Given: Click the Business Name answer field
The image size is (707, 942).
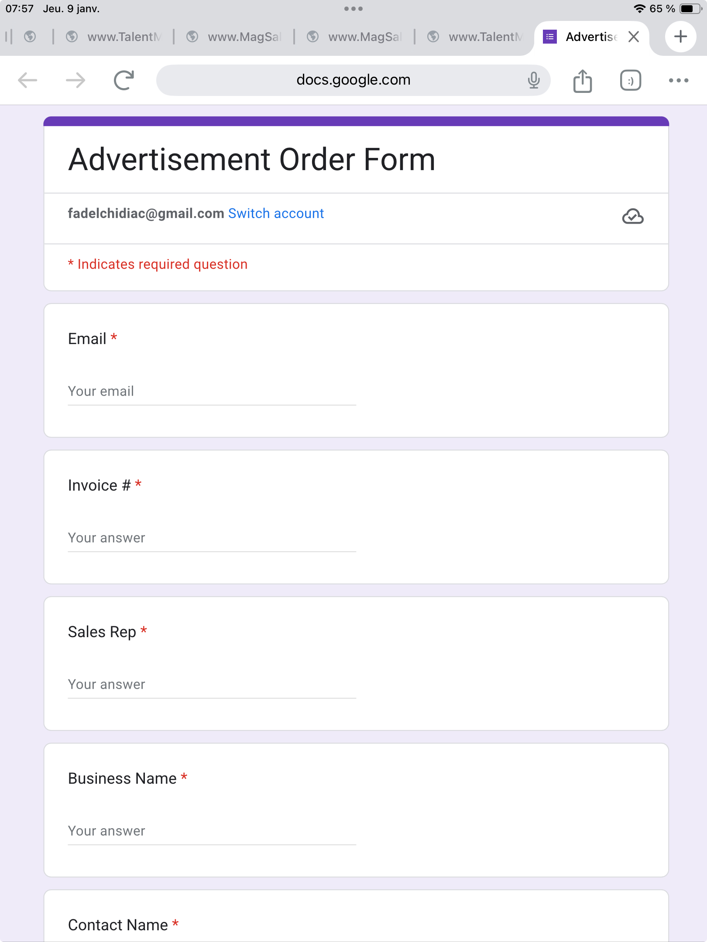Looking at the screenshot, I should [212, 831].
